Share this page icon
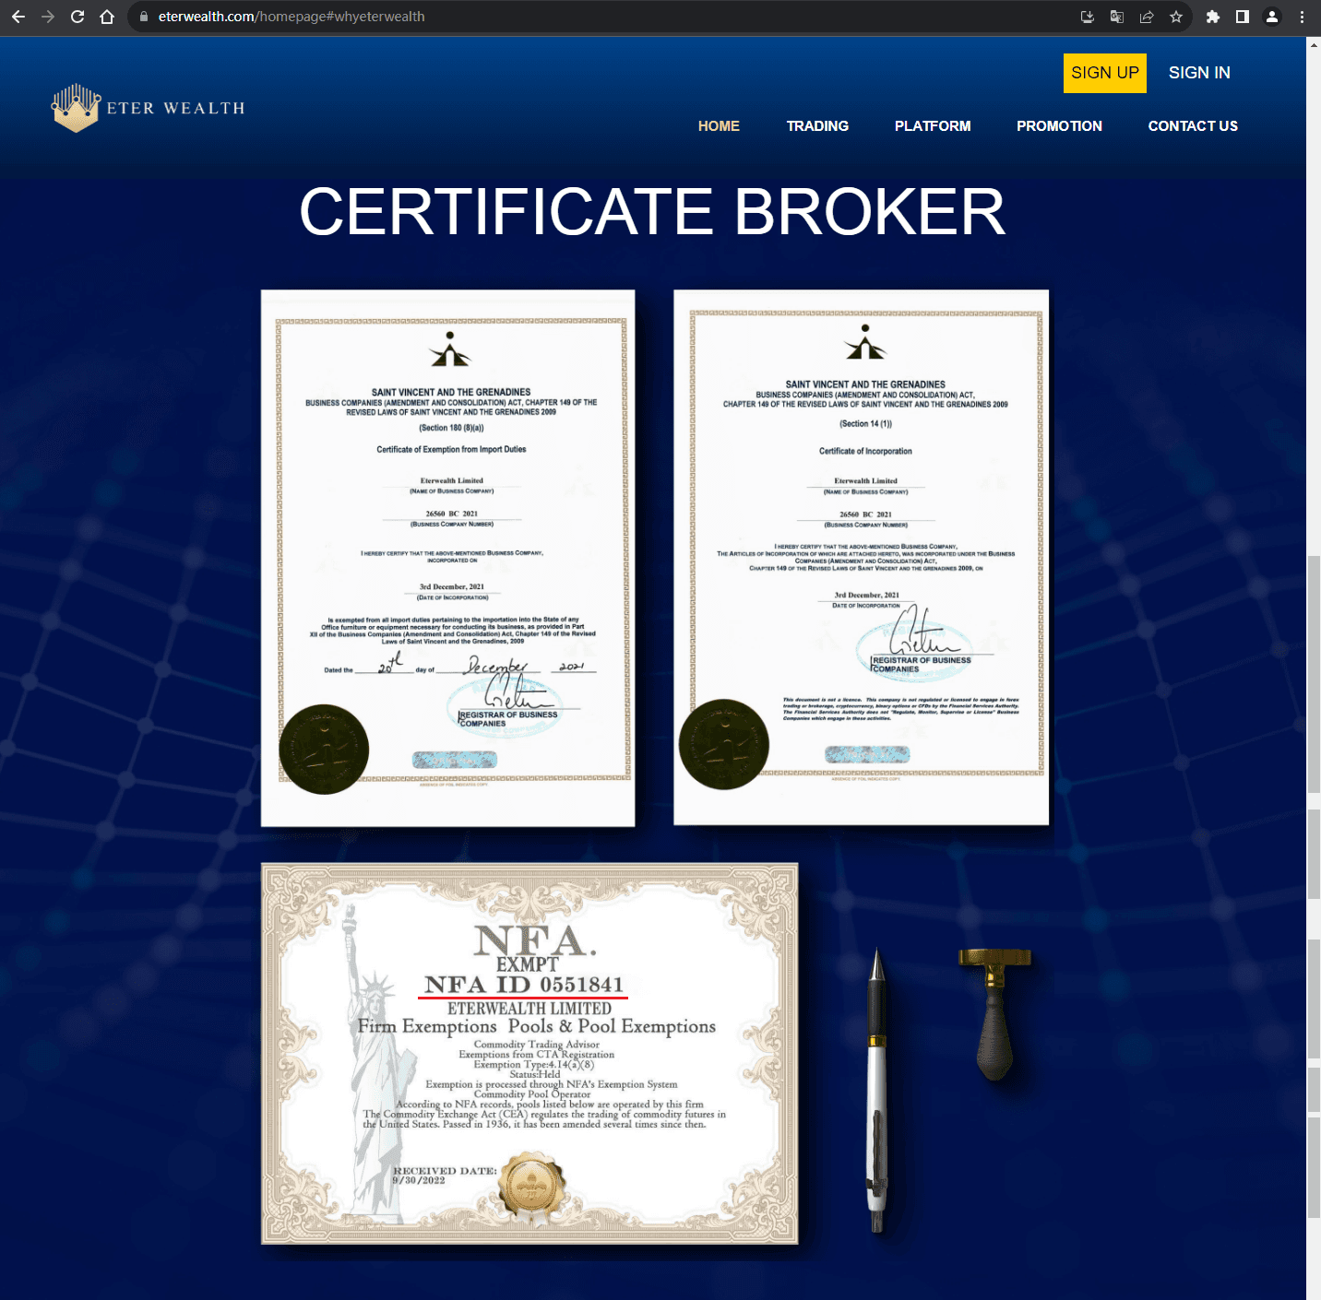 tap(1147, 17)
